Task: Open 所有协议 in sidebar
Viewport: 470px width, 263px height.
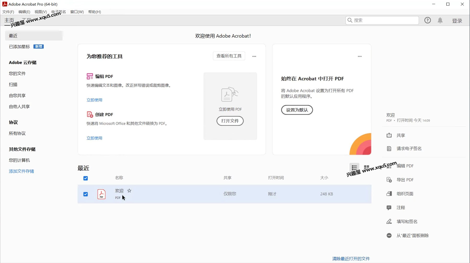Action: click(17, 133)
